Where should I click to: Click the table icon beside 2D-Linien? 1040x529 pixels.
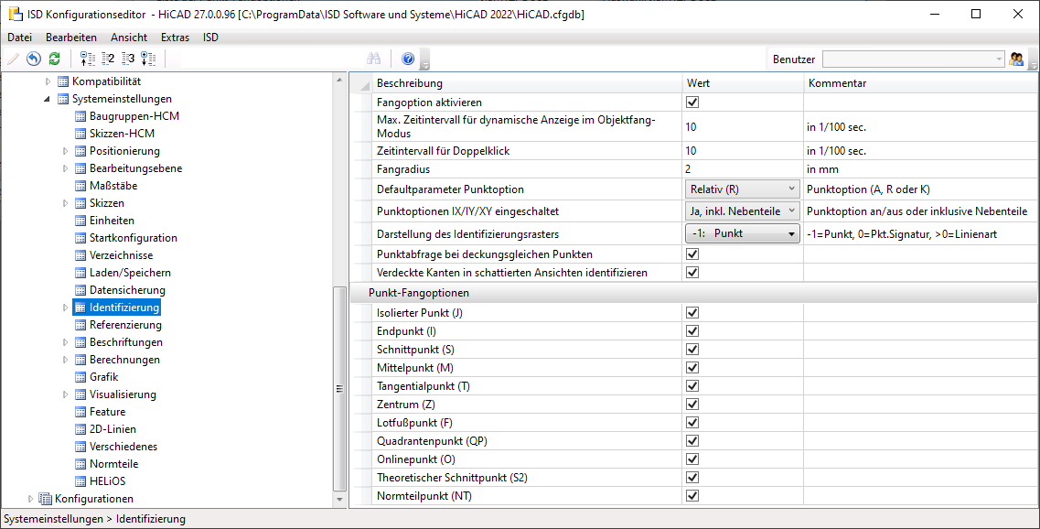coord(80,428)
